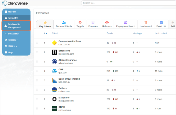This screenshot has height=115, width=176.
Task: Open the Blackstone client name
Action: pos(64,51)
